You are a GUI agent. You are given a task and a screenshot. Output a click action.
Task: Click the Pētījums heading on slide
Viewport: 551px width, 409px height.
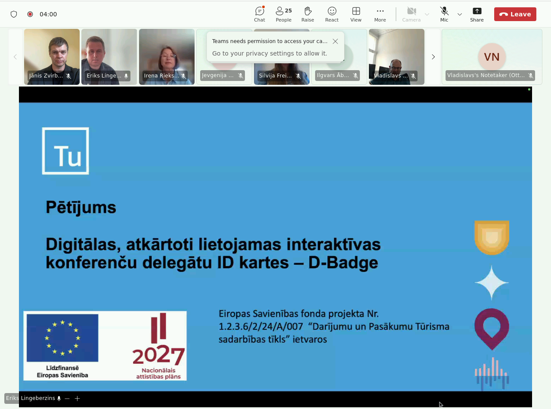pos(81,208)
